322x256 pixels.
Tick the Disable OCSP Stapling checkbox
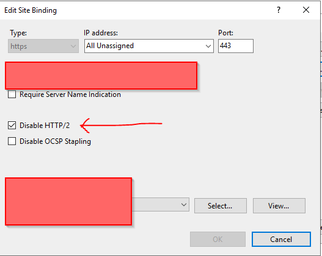12,141
